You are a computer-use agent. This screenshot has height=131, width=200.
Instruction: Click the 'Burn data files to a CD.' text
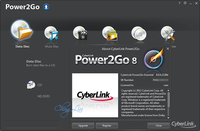click(x=41, y=65)
